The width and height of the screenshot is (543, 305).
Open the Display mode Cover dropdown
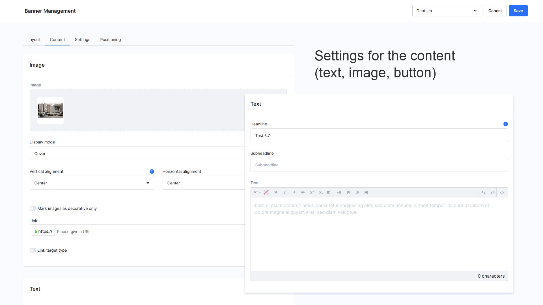pos(137,153)
